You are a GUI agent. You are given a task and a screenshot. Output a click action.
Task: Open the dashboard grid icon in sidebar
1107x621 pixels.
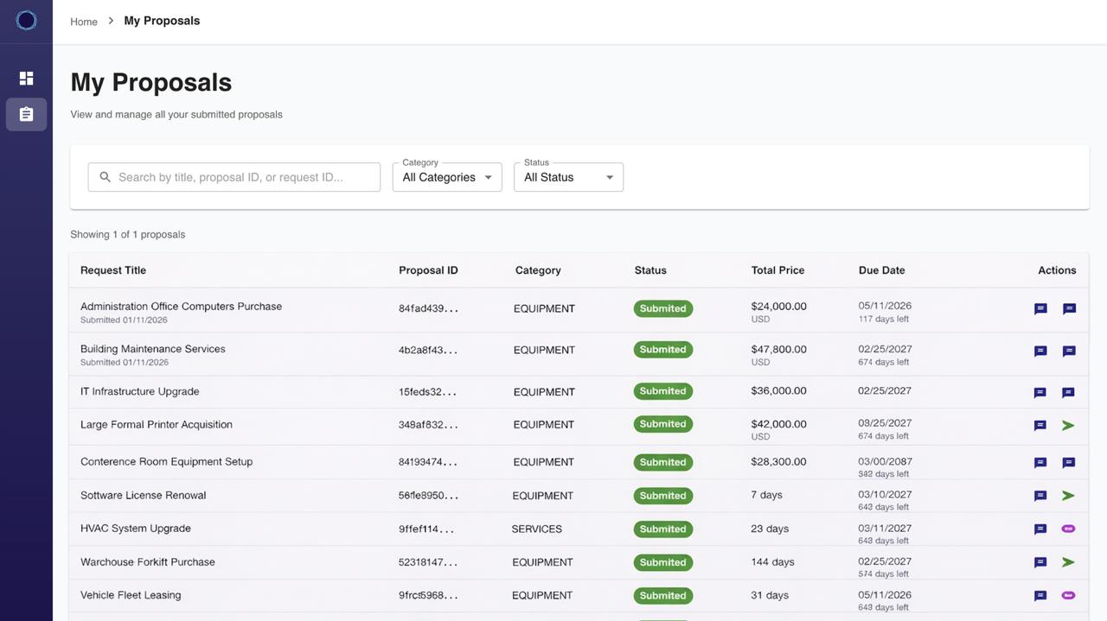tap(26, 79)
